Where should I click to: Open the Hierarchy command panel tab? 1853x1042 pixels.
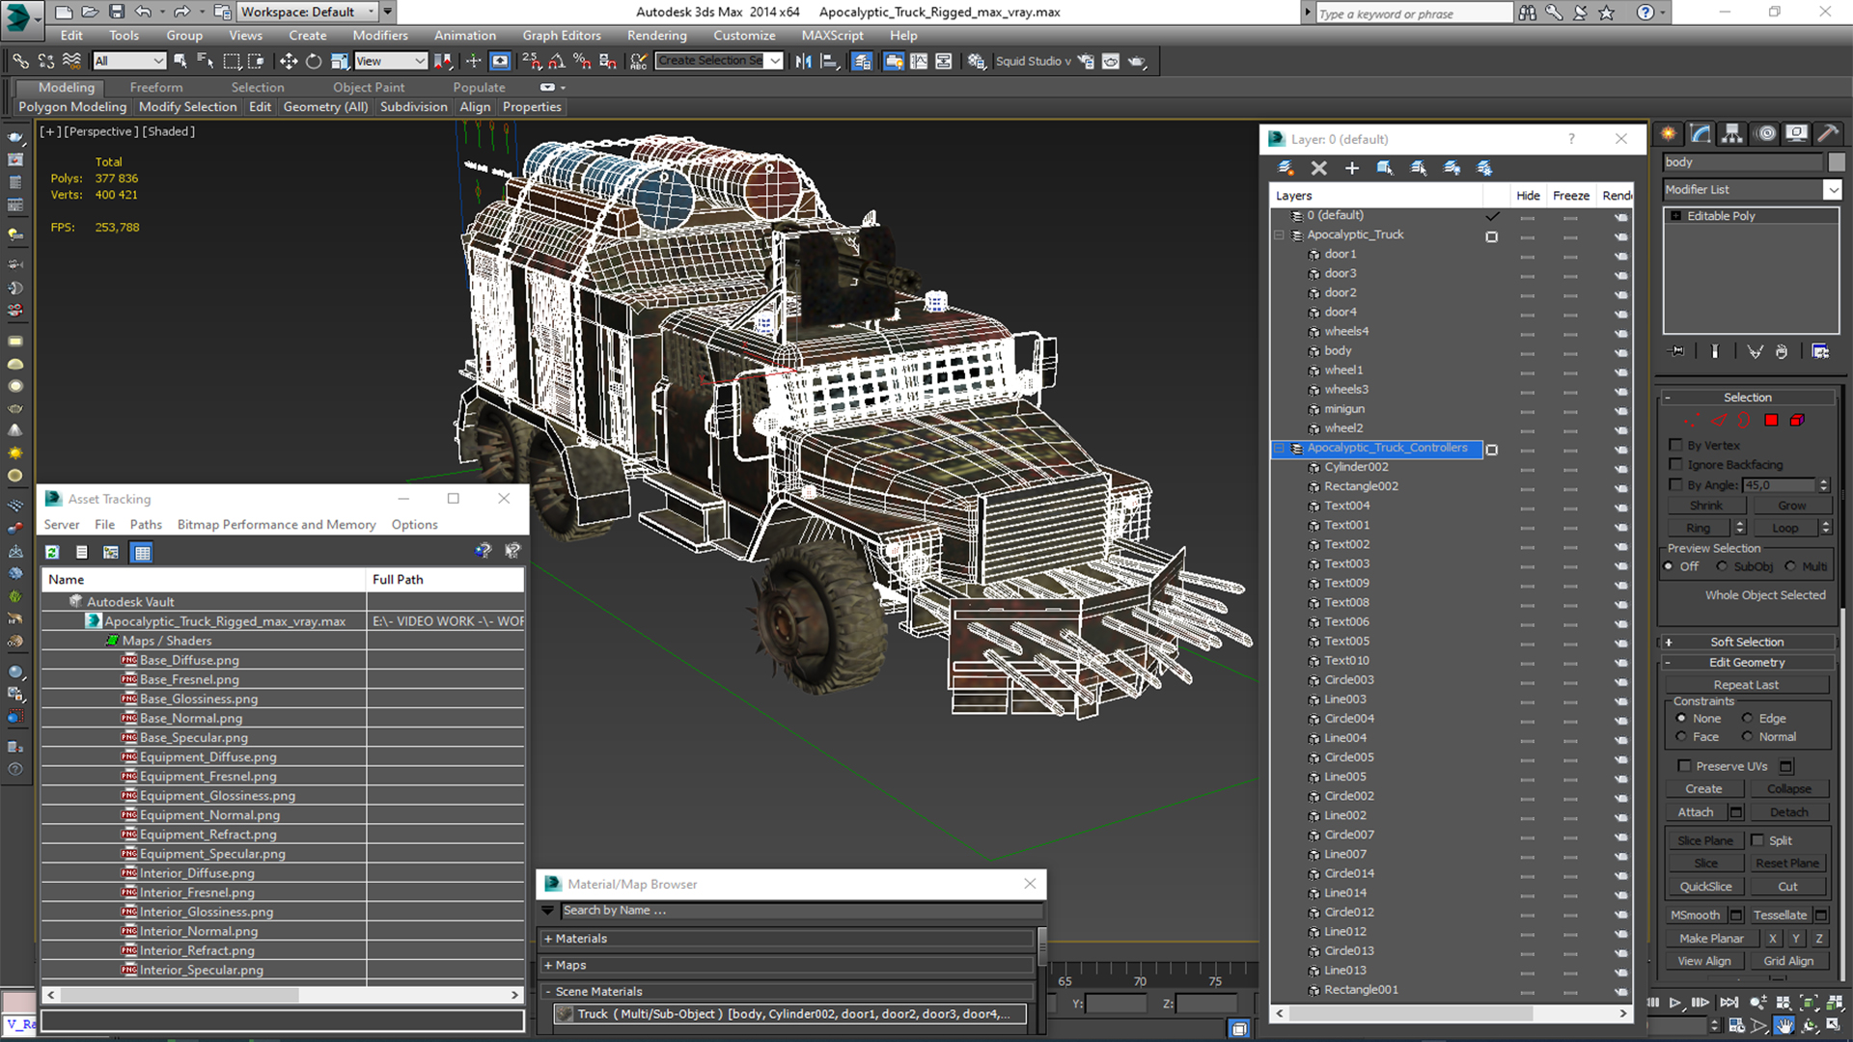coord(1732,133)
